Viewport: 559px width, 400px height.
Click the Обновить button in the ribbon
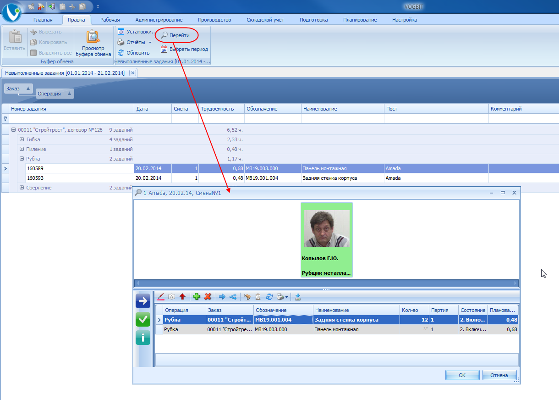[133, 53]
